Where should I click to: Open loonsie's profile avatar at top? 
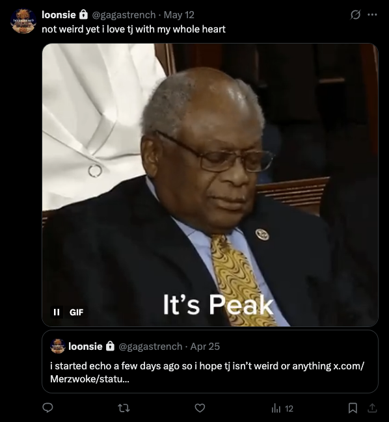pos(23,21)
